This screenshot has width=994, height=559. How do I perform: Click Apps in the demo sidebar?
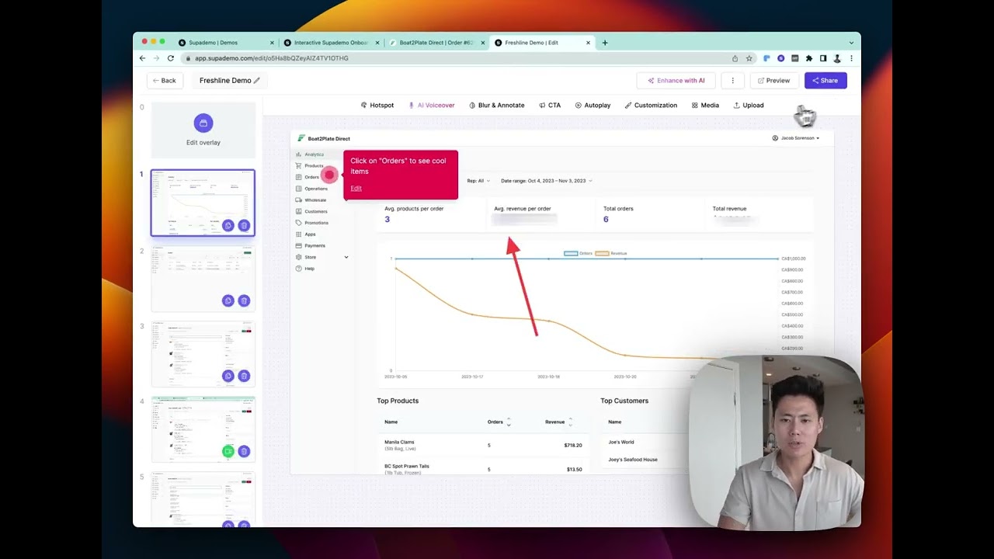point(305,234)
